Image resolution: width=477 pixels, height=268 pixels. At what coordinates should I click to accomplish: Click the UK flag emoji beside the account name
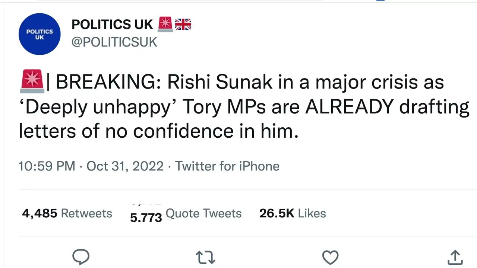(183, 25)
